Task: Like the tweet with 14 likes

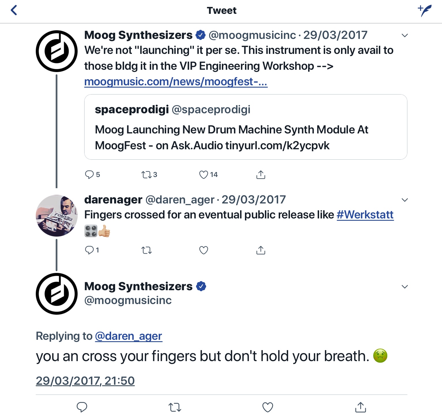Action: [x=204, y=175]
